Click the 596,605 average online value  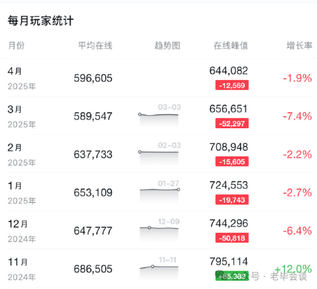click(x=93, y=78)
